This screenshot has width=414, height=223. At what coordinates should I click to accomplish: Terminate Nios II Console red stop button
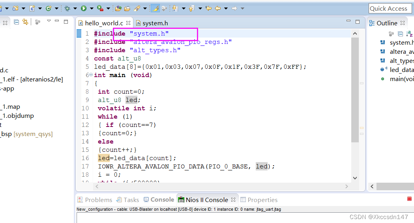409,198
